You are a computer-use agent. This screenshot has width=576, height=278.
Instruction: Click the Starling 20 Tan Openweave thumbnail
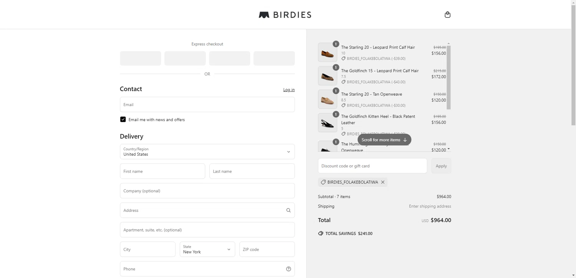tap(328, 99)
